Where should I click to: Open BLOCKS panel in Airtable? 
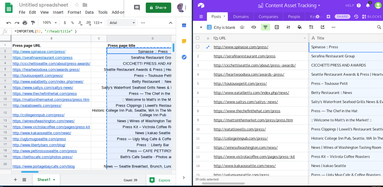coord(372,17)
